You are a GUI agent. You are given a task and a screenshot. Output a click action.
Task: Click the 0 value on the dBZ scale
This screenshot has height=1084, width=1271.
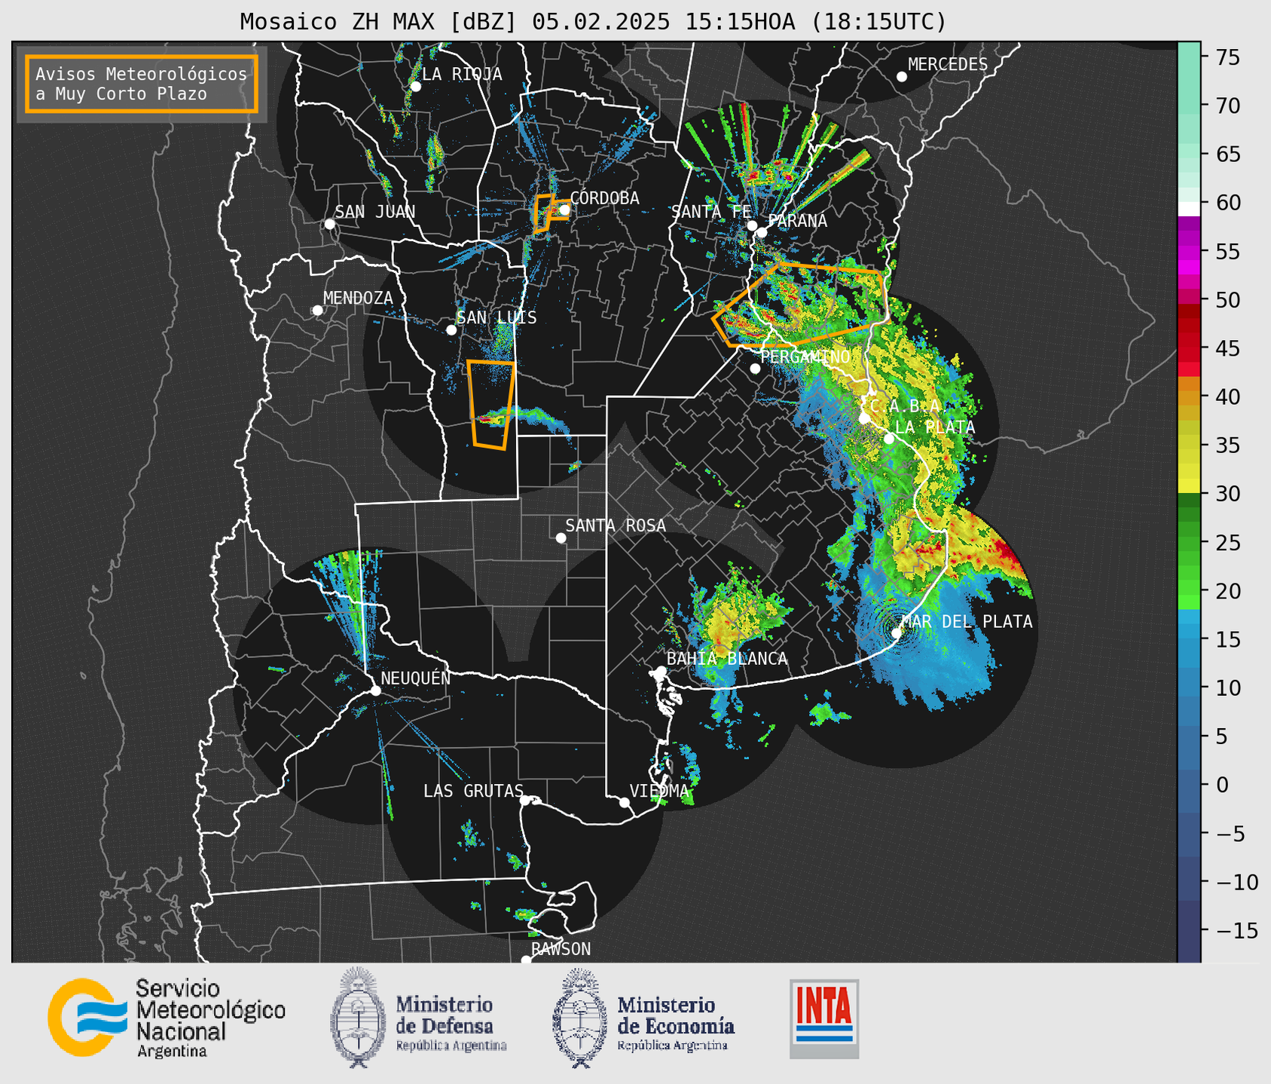pos(1222,785)
